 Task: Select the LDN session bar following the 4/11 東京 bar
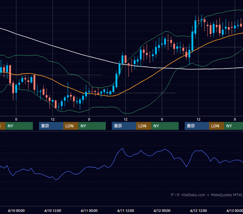(x=144, y=126)
